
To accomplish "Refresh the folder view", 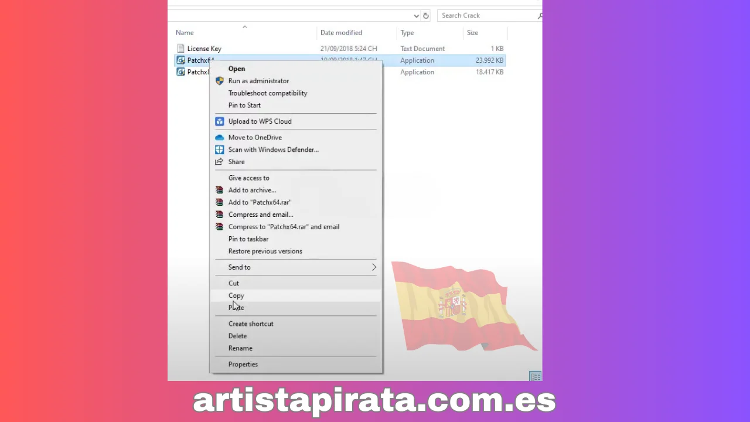I will coord(426,16).
